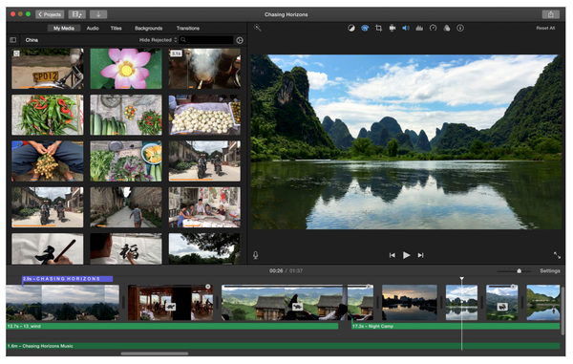Screen dimensions: 573x364
Task: Click the speed badge on hut clip
Action: tap(297, 307)
